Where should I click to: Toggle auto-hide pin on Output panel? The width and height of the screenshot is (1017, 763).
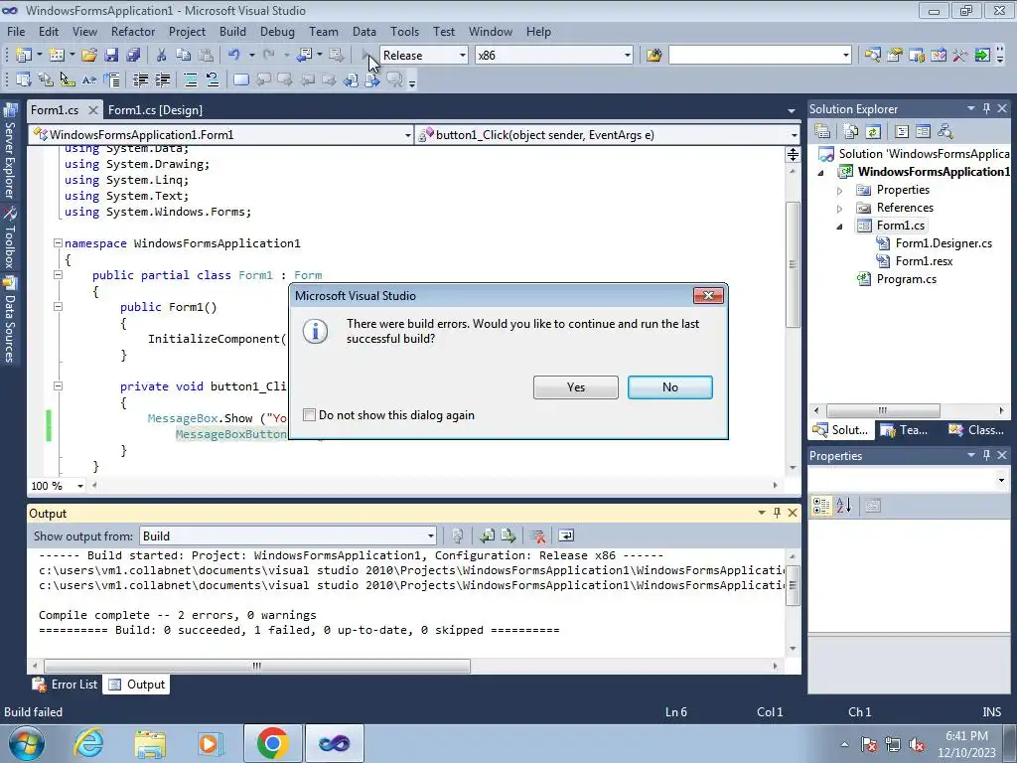777,513
